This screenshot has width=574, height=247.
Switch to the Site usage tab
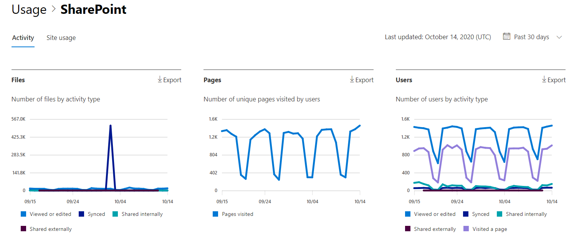tap(61, 37)
